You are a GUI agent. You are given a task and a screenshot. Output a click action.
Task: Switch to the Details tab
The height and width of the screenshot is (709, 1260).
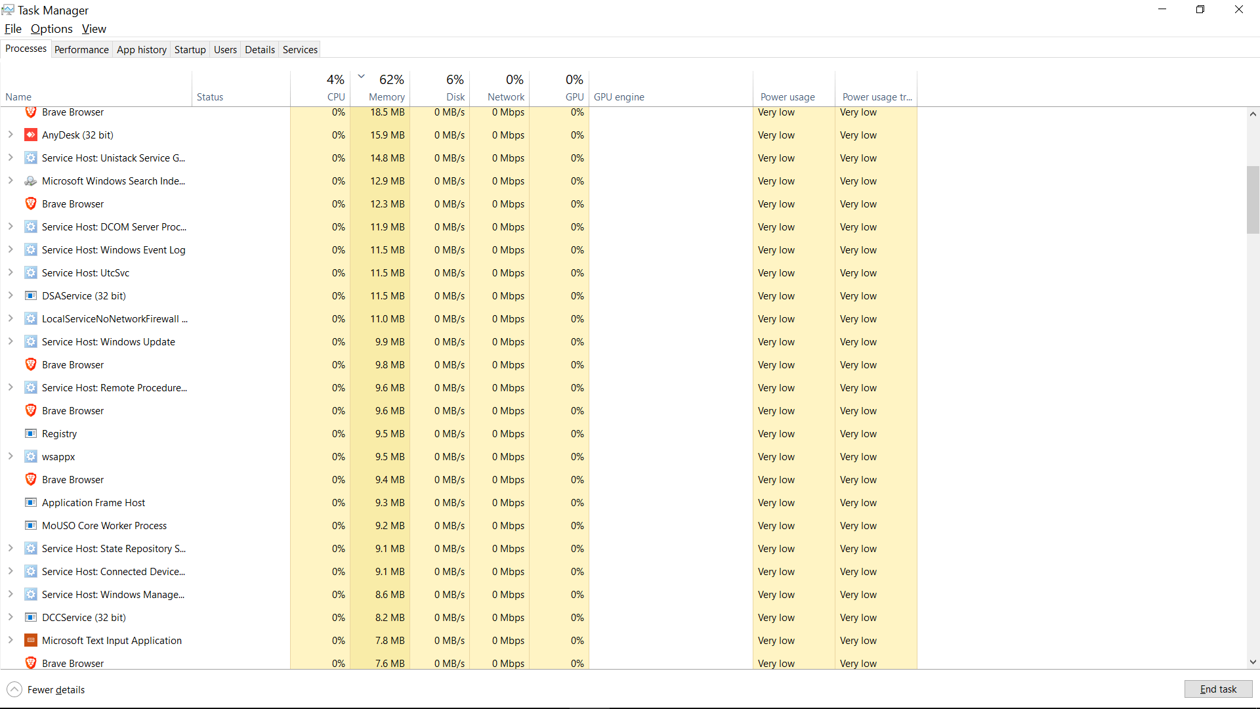click(x=260, y=50)
